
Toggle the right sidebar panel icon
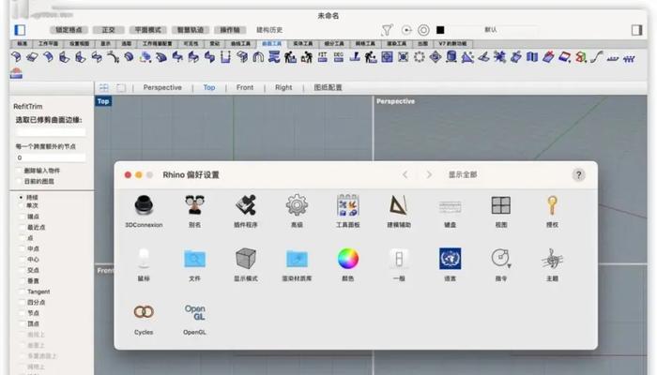tap(636, 30)
